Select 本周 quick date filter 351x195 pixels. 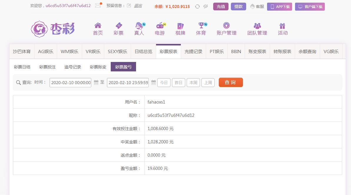click(193, 83)
